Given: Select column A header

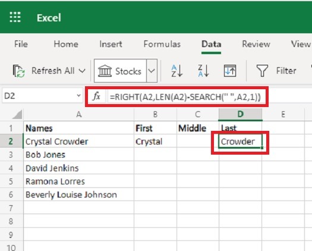Looking at the screenshot, I should pos(79,115).
